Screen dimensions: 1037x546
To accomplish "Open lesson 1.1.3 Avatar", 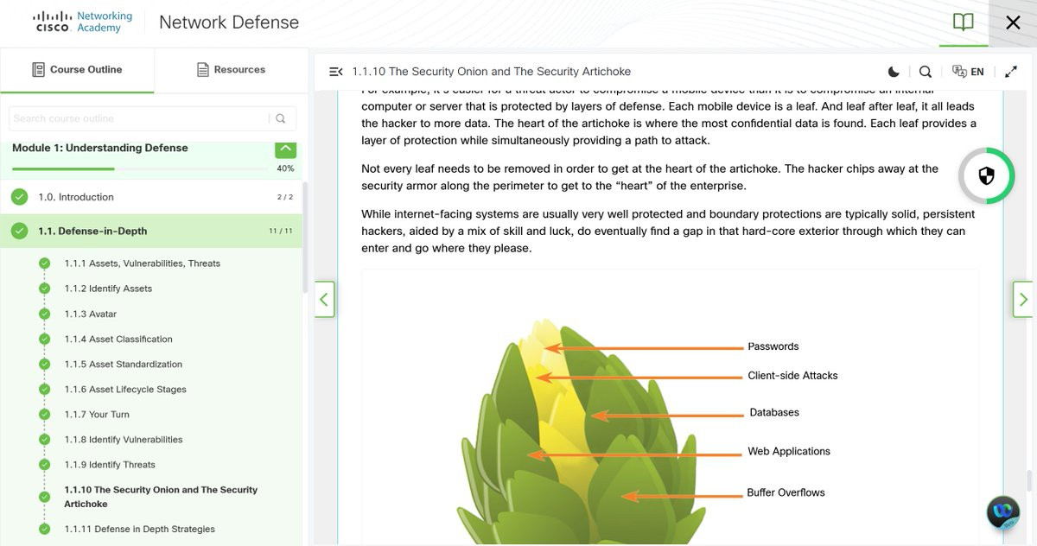I will click(x=90, y=314).
